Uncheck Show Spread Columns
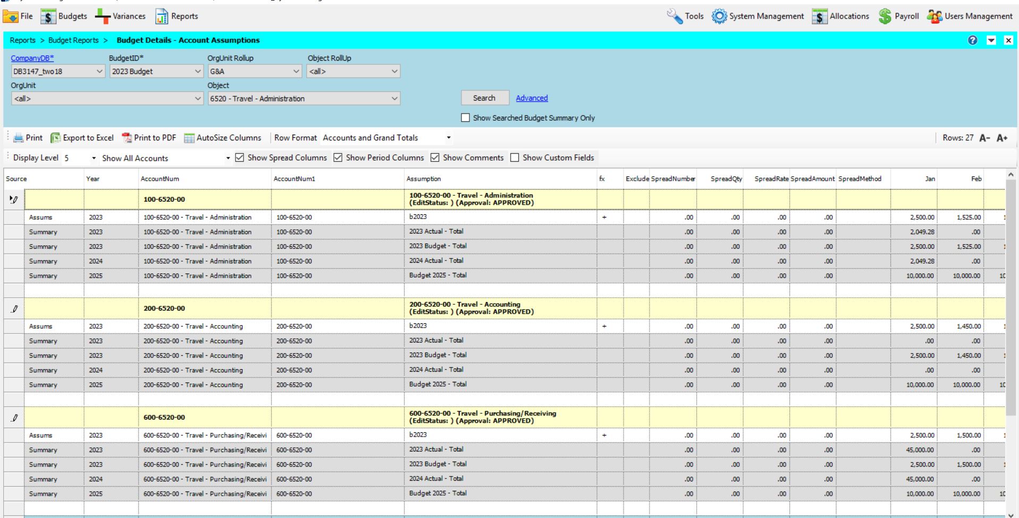The height and width of the screenshot is (518, 1019). [240, 158]
